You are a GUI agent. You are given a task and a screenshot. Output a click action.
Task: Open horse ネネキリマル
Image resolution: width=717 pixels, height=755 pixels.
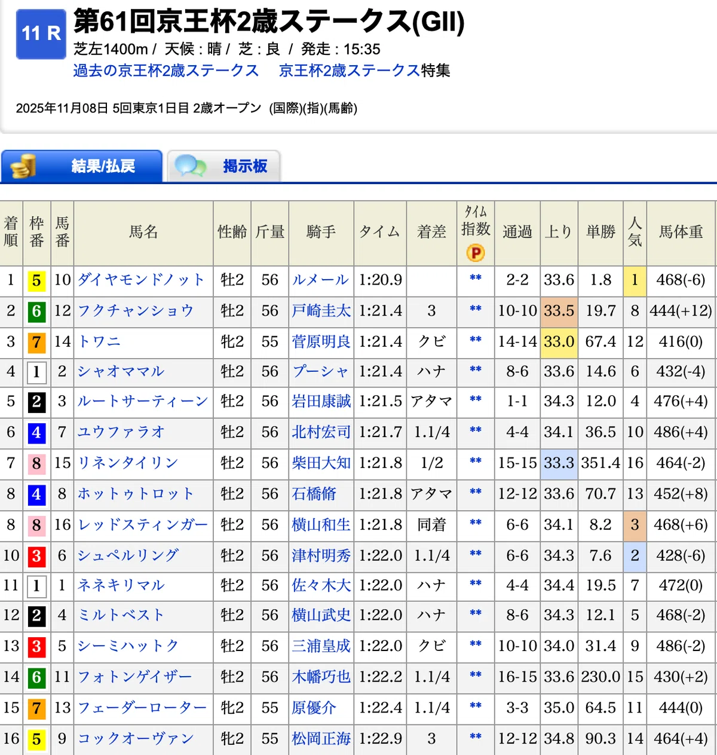[x=121, y=585]
